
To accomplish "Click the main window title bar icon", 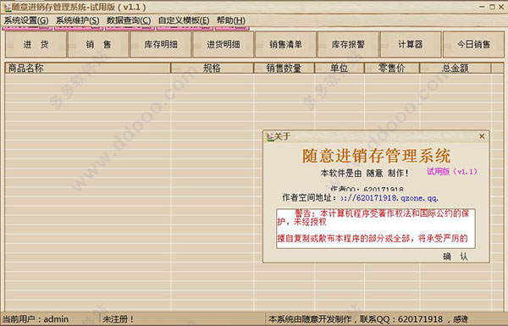I will (7, 7).
